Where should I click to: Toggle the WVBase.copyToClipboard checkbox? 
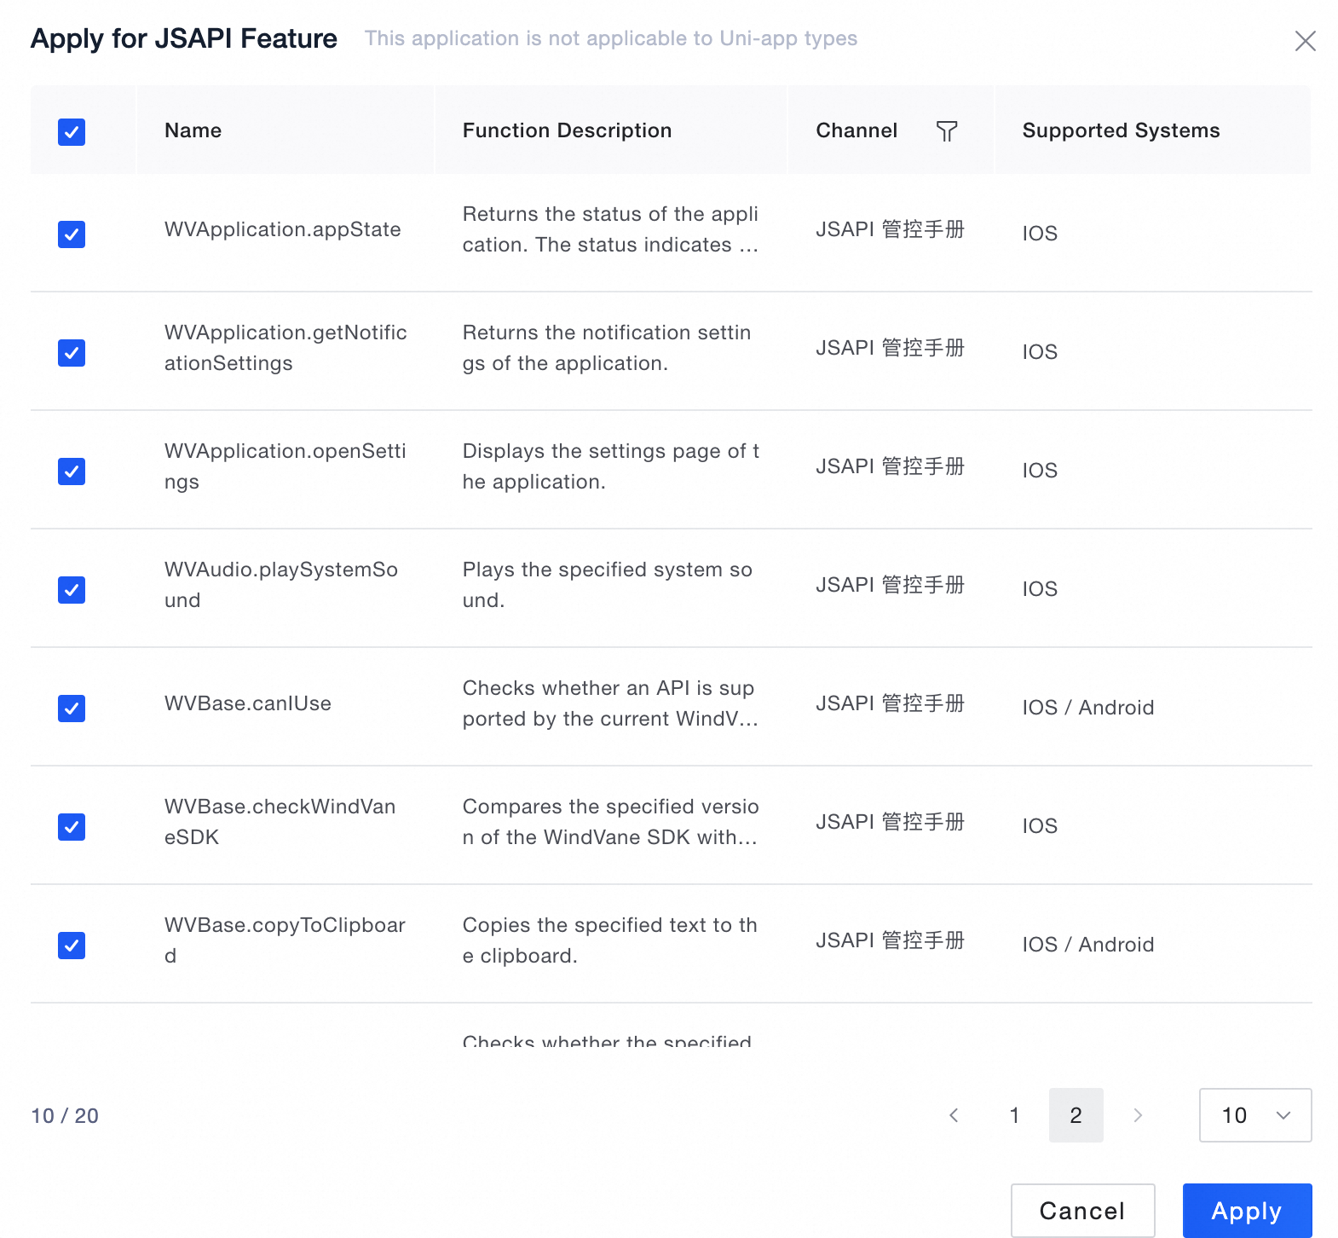(x=72, y=945)
